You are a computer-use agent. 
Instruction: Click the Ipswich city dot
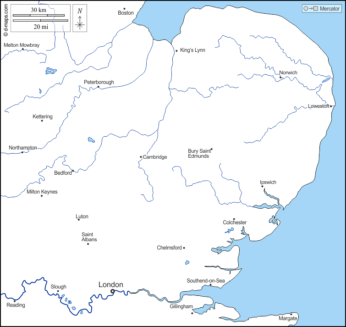pyautogui.click(x=263, y=186)
